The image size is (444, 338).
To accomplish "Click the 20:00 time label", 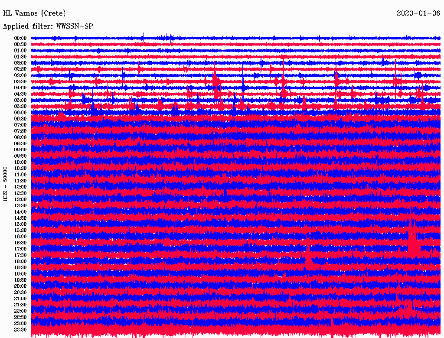I will [20, 286].
